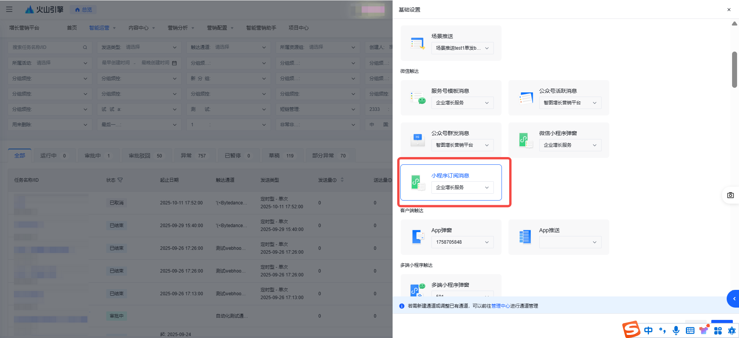
Task: Click the 公众号群发消息 card icon
Action: tap(418, 140)
